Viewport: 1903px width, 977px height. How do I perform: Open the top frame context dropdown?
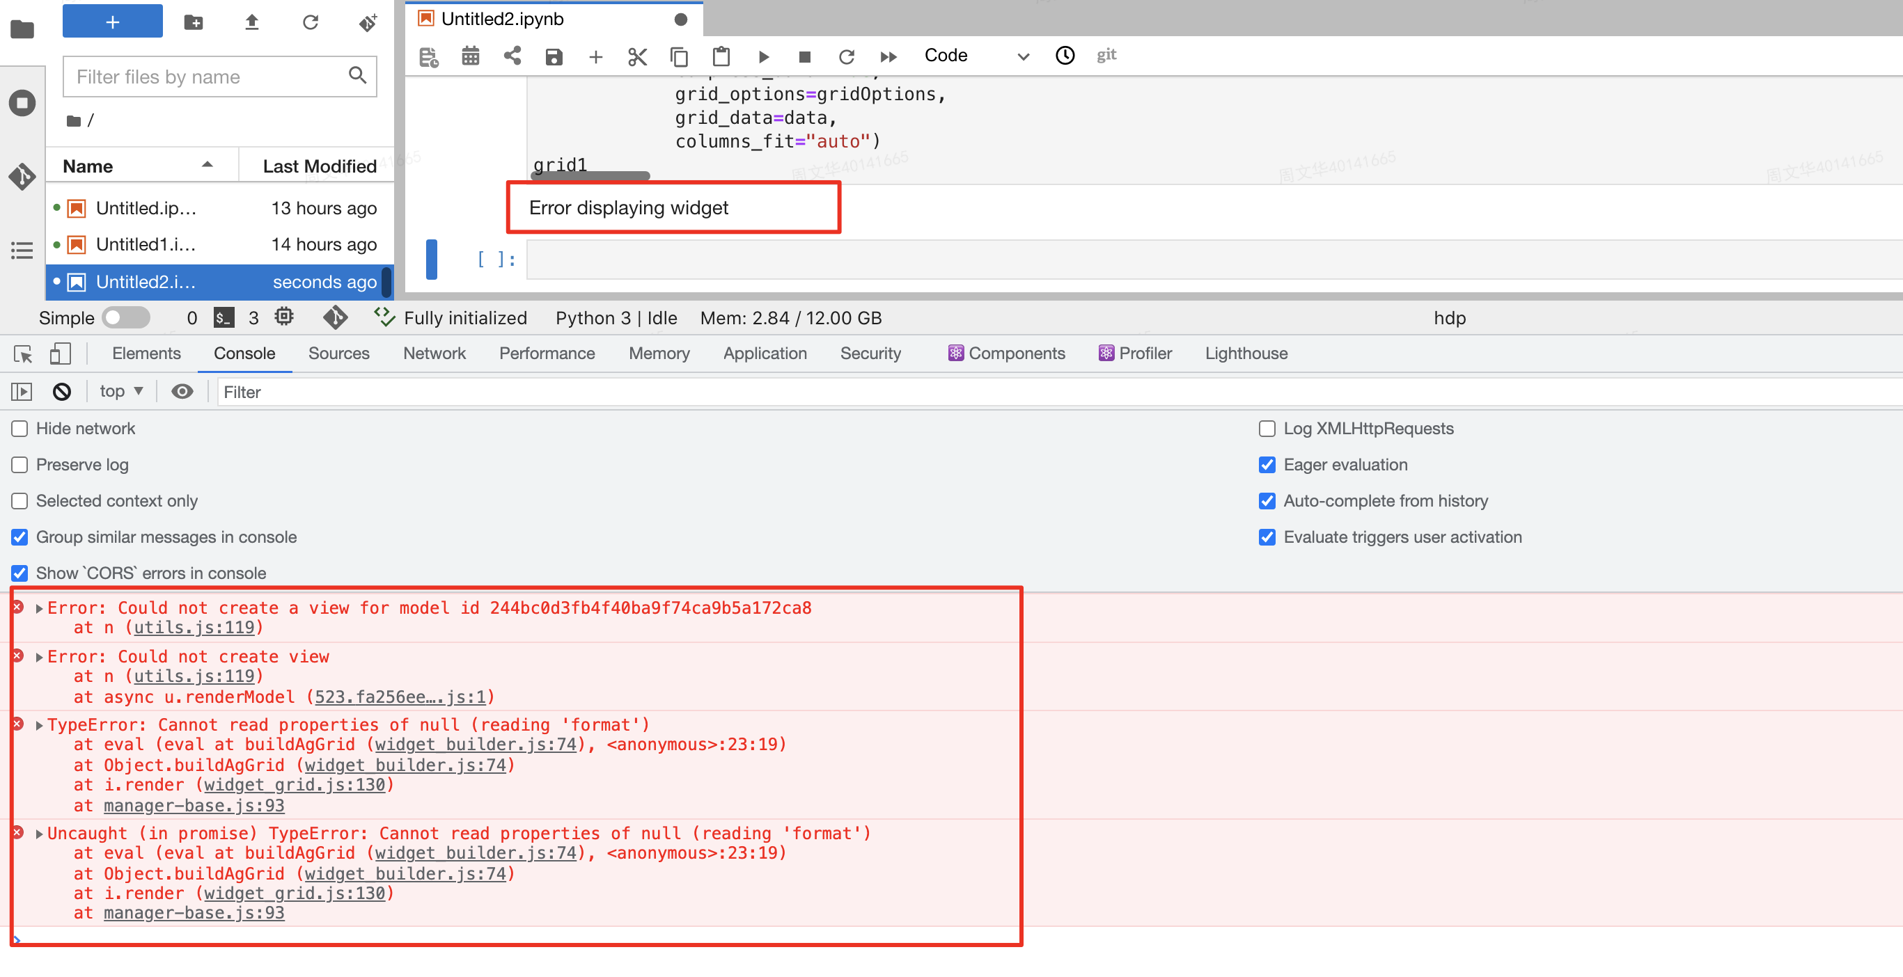tap(120, 391)
